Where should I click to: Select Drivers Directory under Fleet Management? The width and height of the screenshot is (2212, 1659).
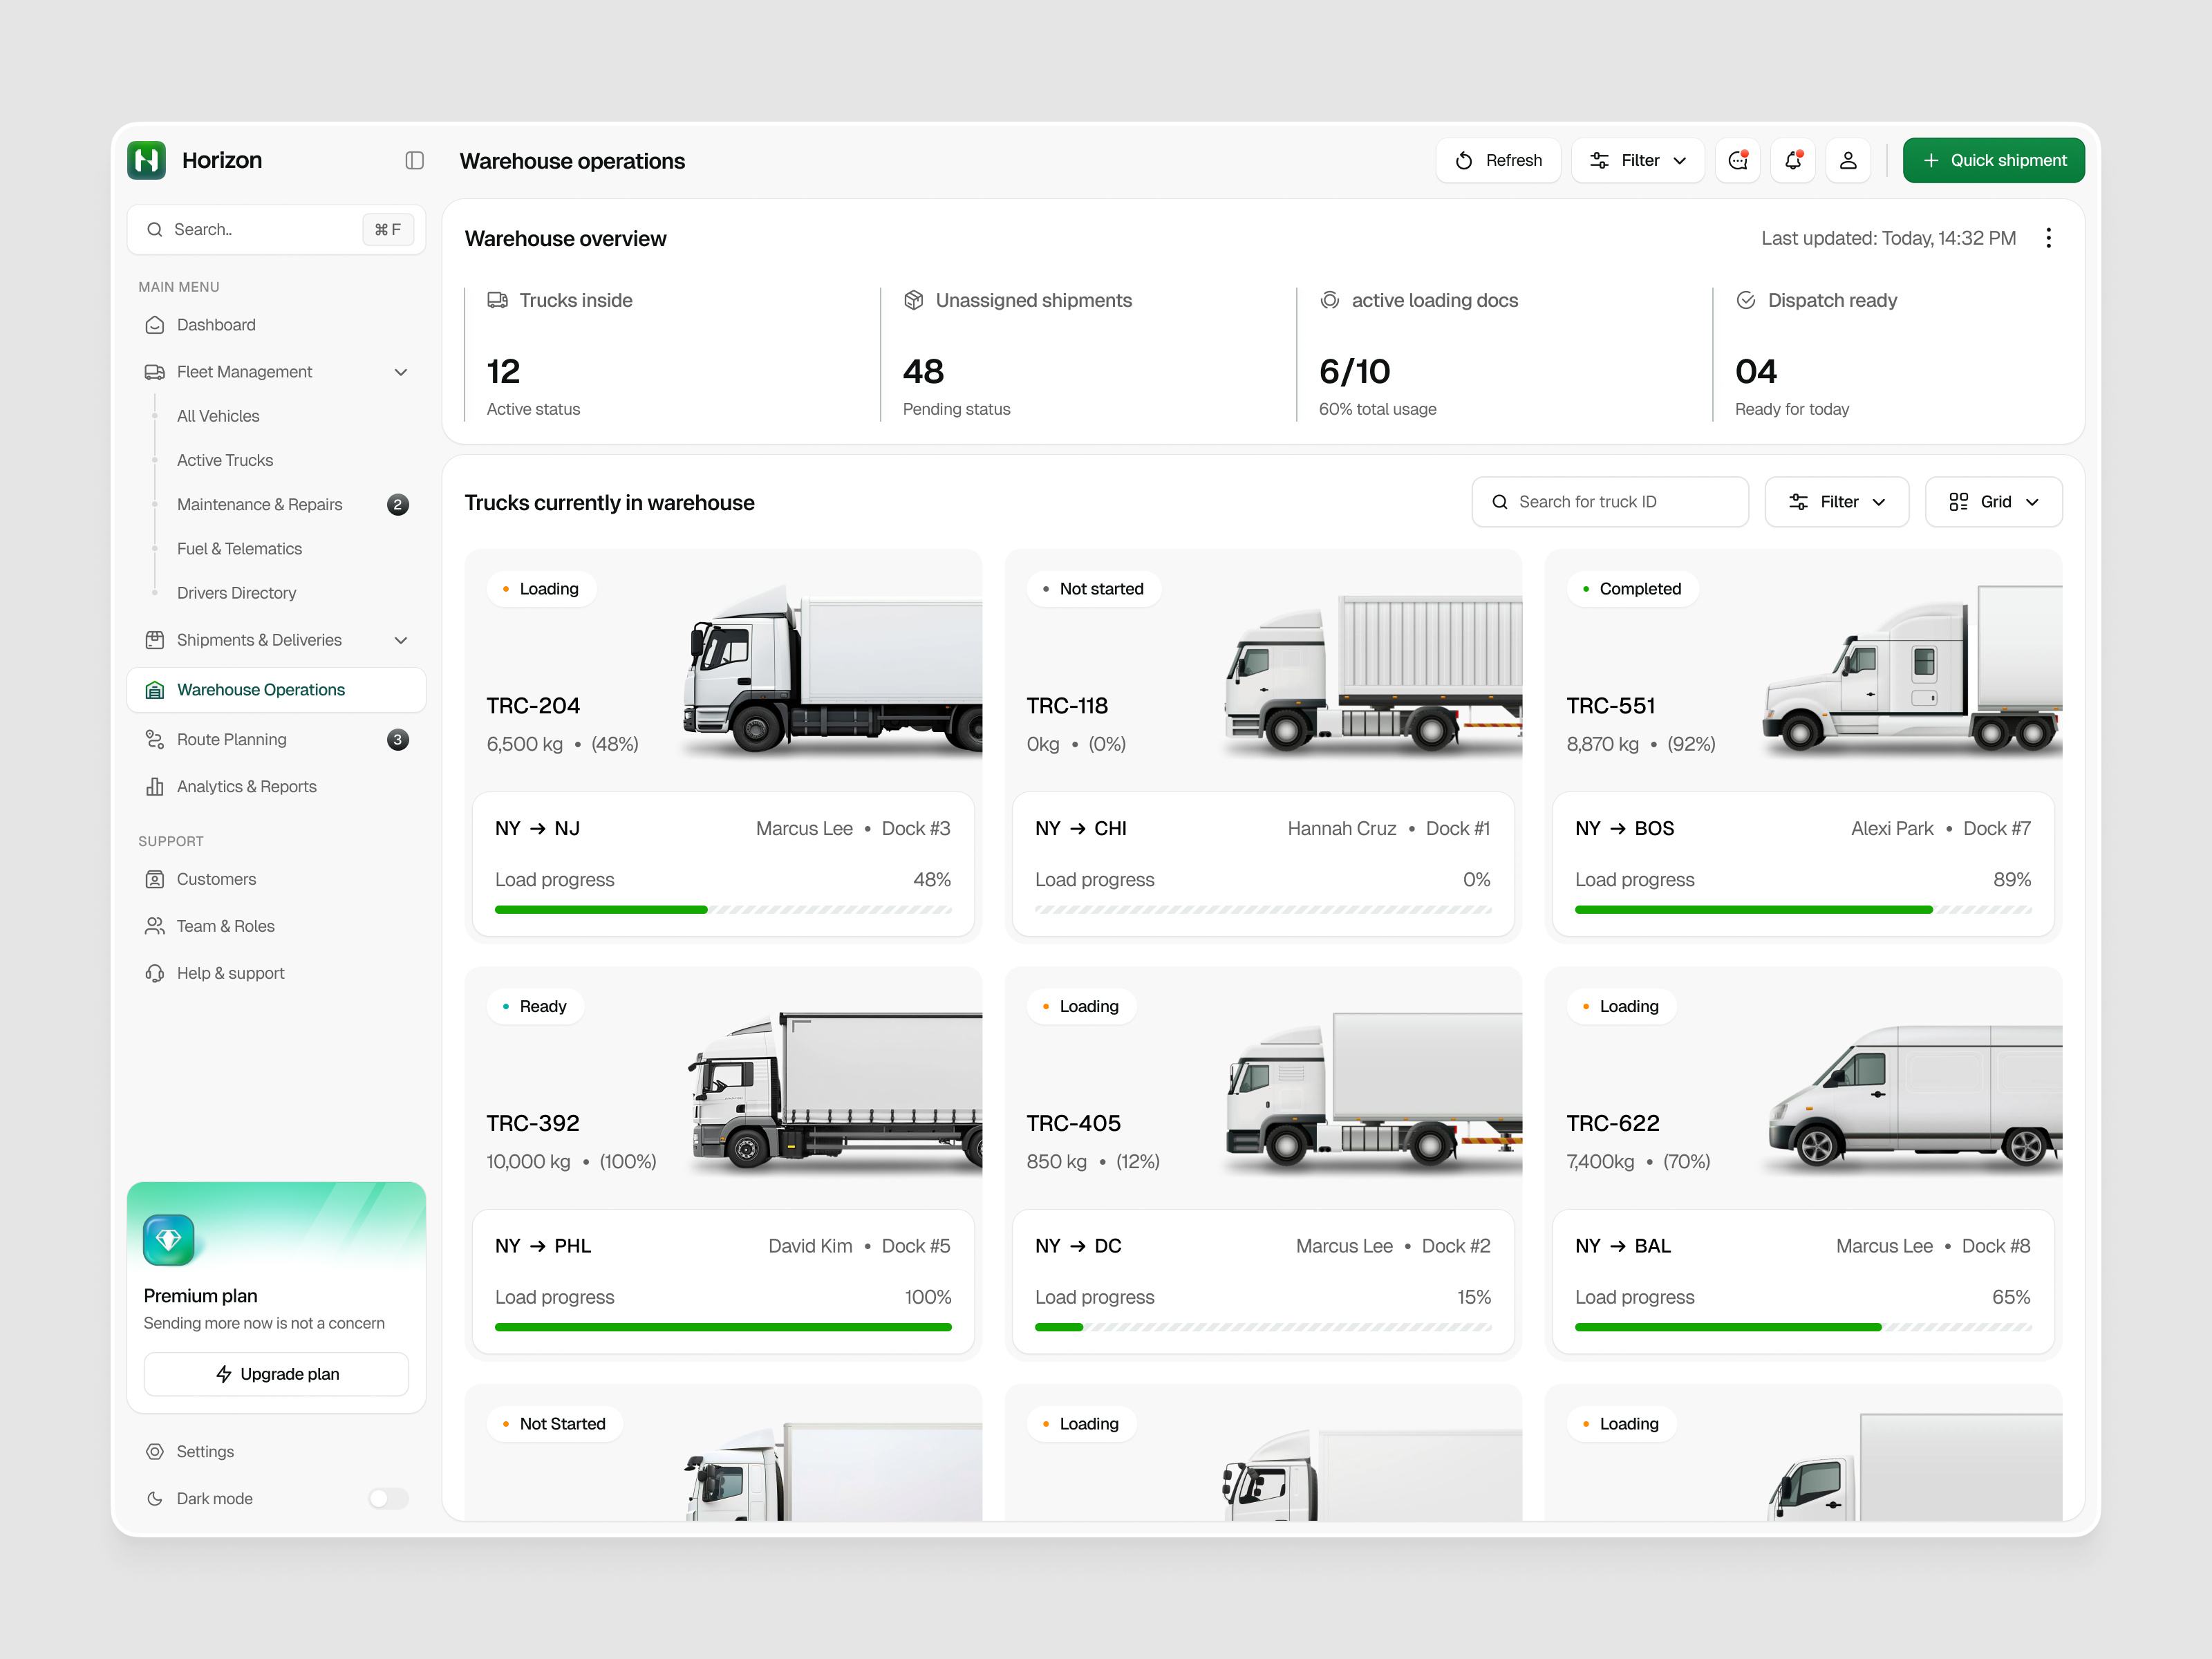coord(236,593)
